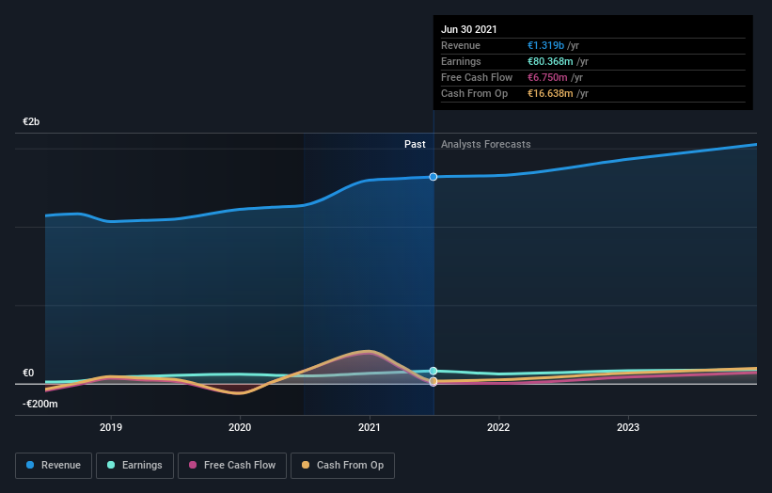Click the 2023 x-axis label
This screenshot has height=493, width=772.
628,427
